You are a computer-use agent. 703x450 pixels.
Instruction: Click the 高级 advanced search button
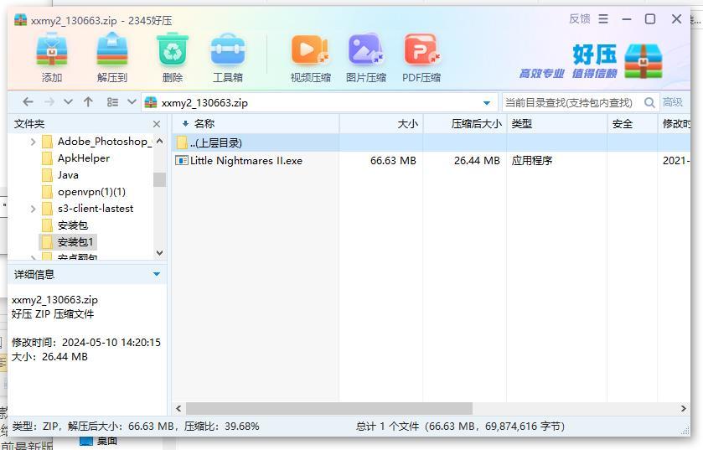pos(673,102)
